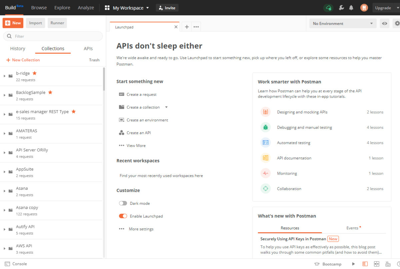
Task: Open a new tab with the plus icon
Action: 187,27
